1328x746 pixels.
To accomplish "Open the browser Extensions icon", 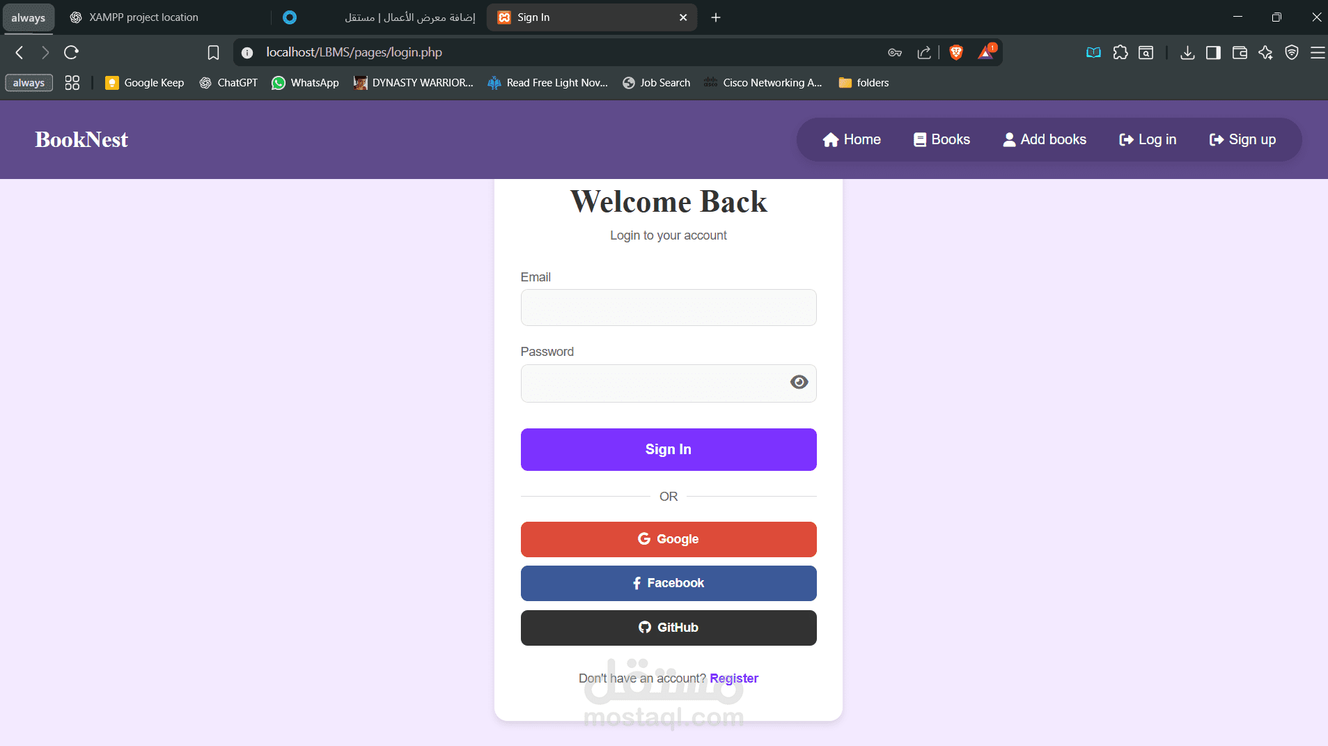I will click(1120, 52).
